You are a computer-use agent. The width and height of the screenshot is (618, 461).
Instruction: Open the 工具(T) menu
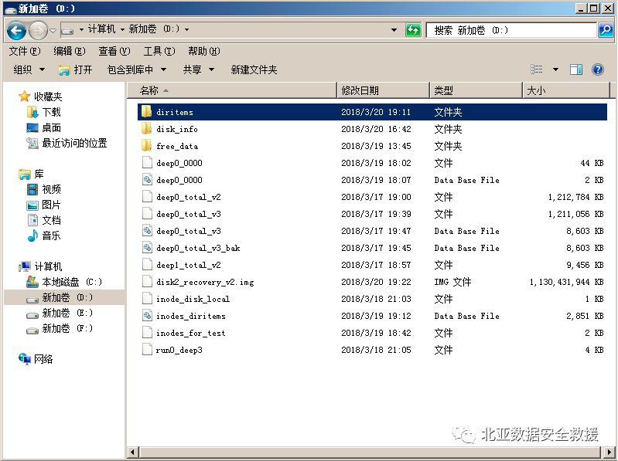(159, 51)
